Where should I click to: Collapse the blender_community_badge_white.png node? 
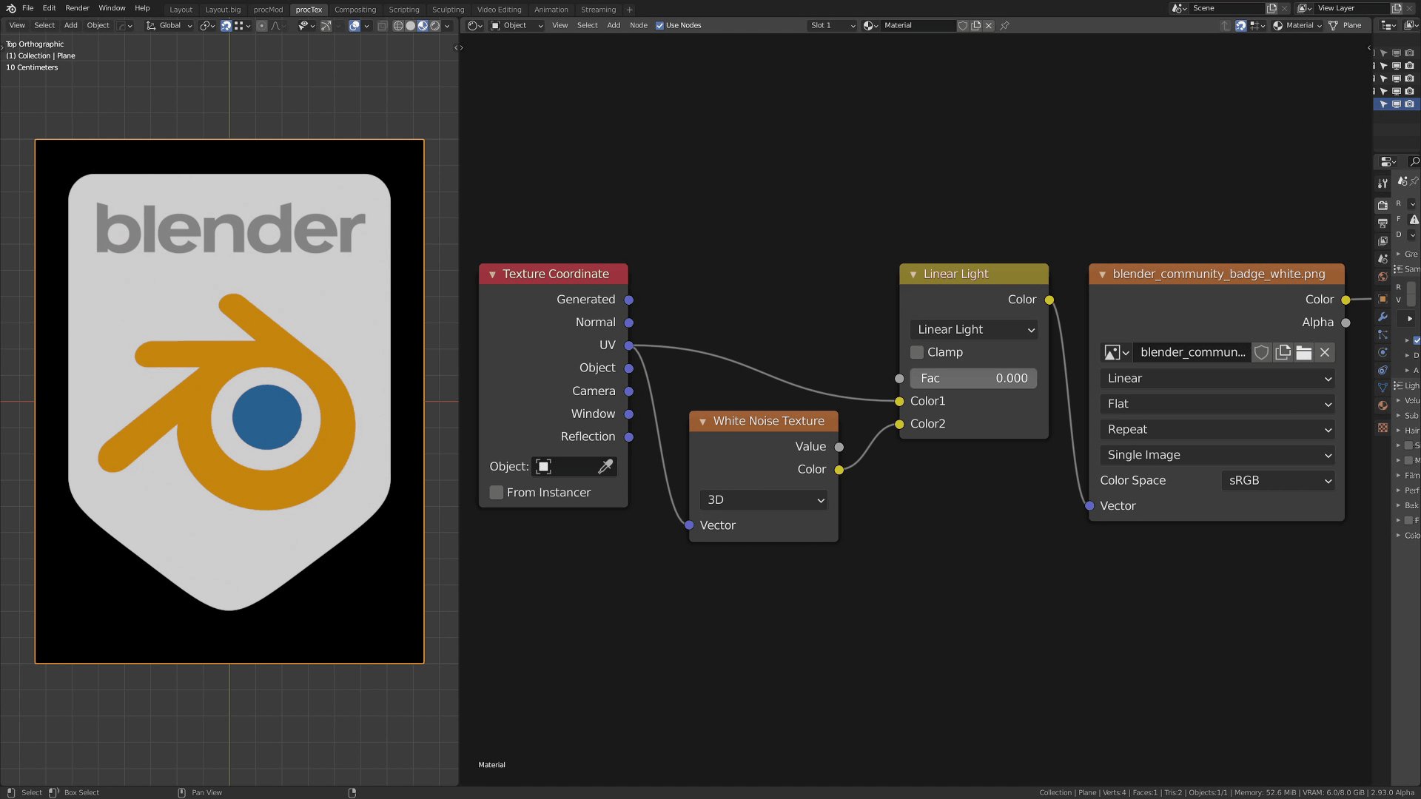[1102, 274]
